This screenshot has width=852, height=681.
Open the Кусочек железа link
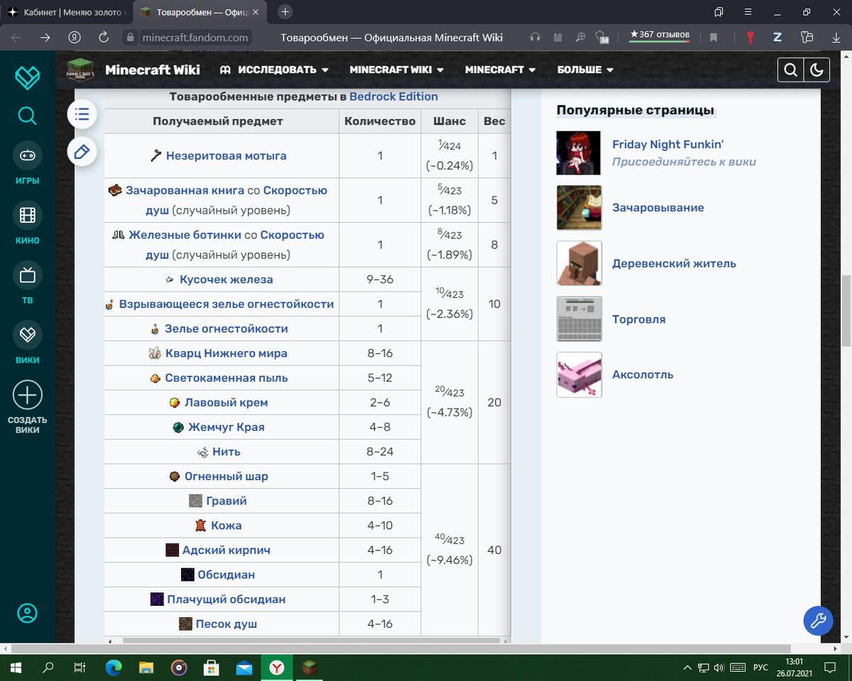[x=226, y=279]
